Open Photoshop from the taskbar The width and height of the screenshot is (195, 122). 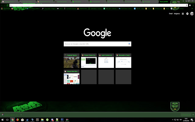tap(62, 120)
